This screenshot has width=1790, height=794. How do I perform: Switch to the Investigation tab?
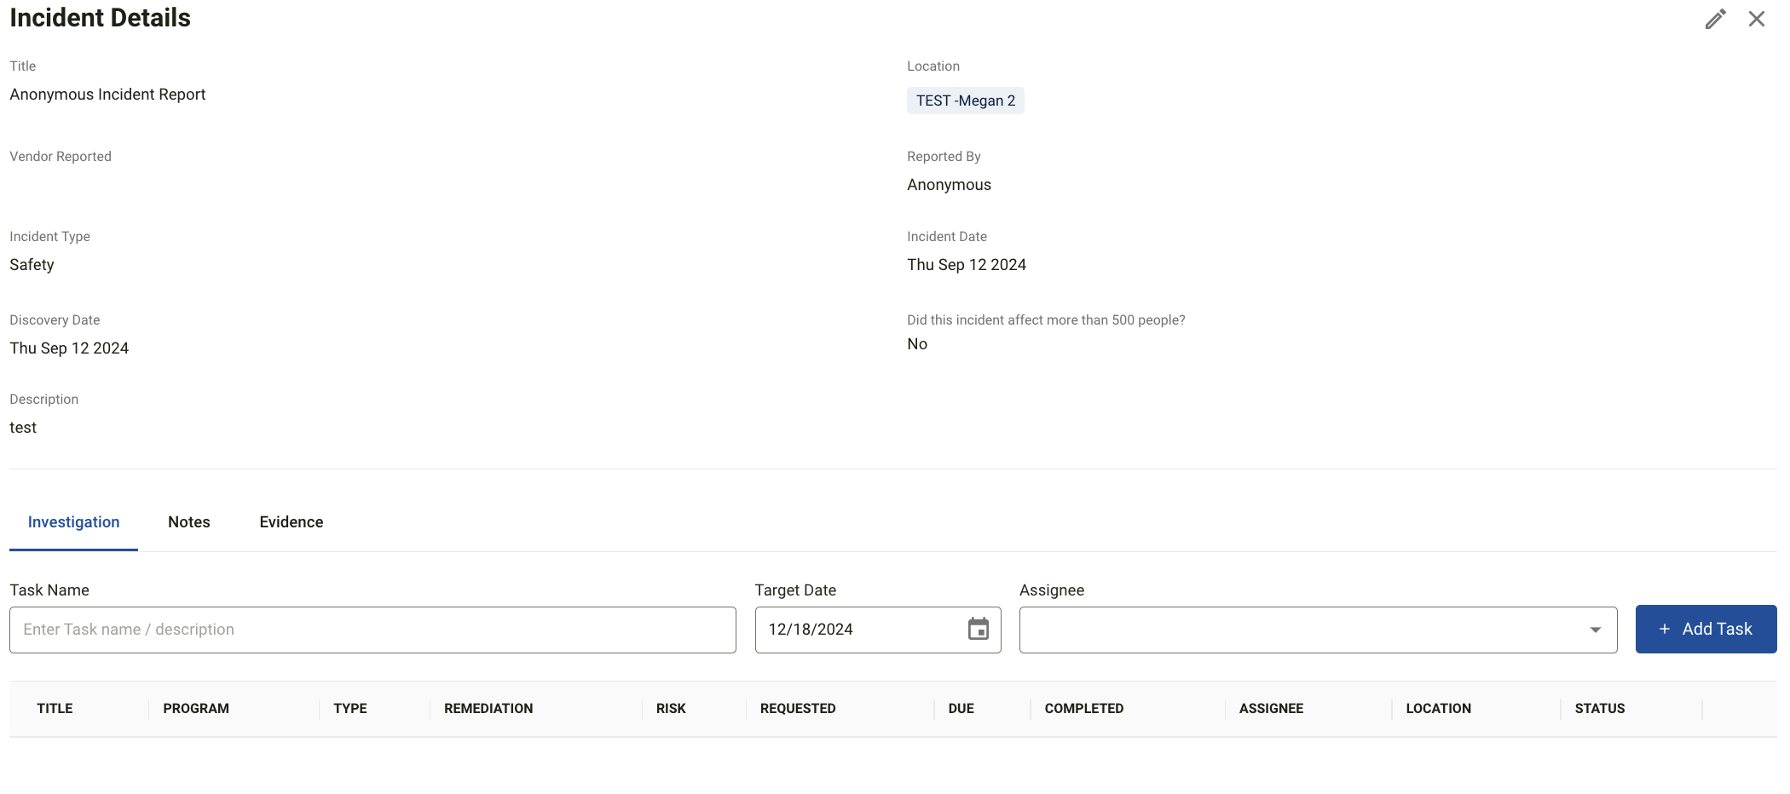[x=73, y=522]
